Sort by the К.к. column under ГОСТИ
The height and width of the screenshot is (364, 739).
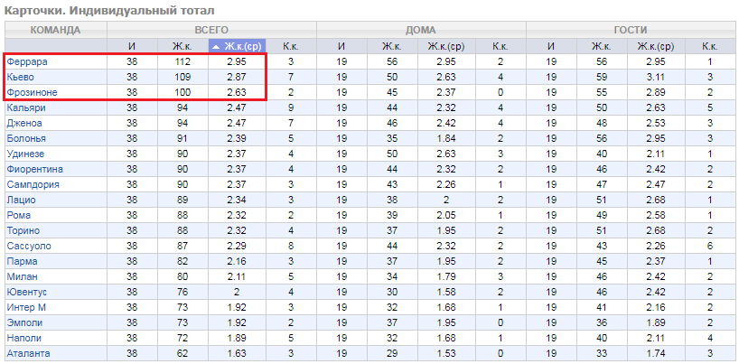tap(710, 46)
